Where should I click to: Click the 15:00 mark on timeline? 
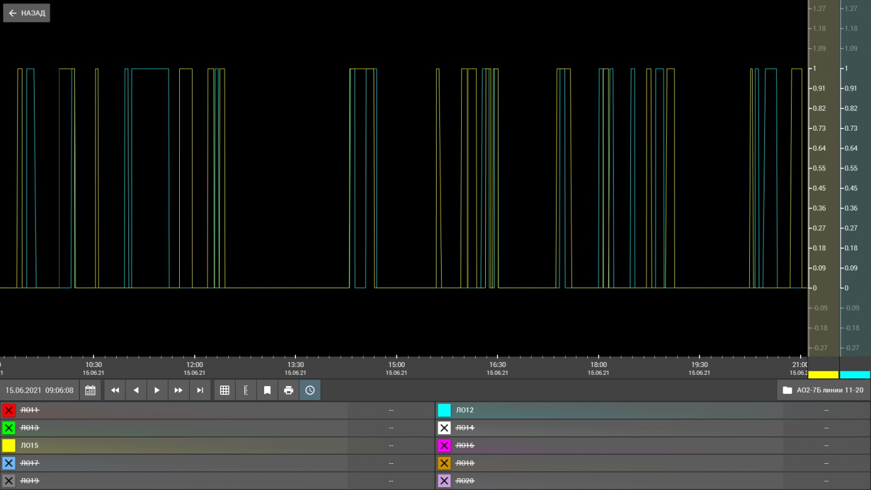396,364
